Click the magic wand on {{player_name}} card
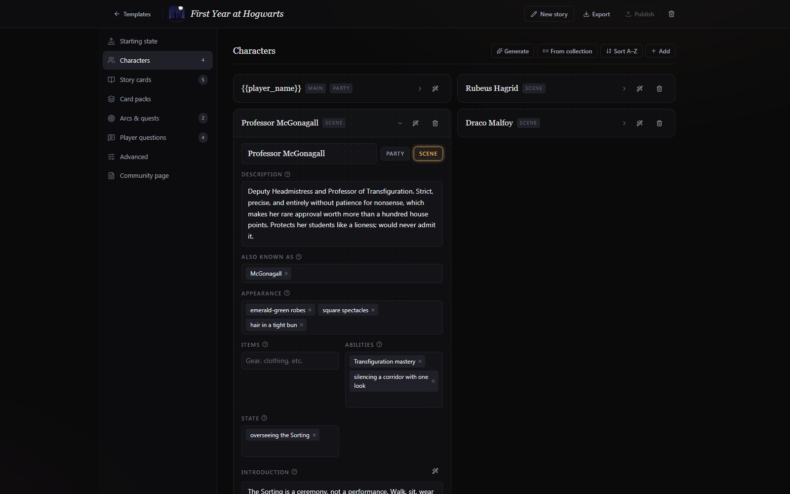This screenshot has height=494, width=790. pyautogui.click(x=435, y=89)
